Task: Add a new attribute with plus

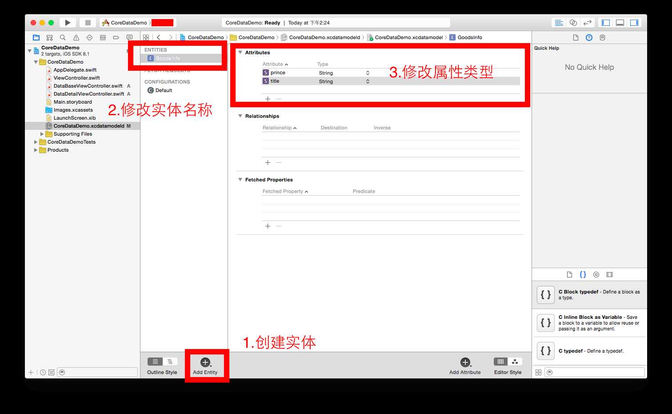Action: pos(268,99)
